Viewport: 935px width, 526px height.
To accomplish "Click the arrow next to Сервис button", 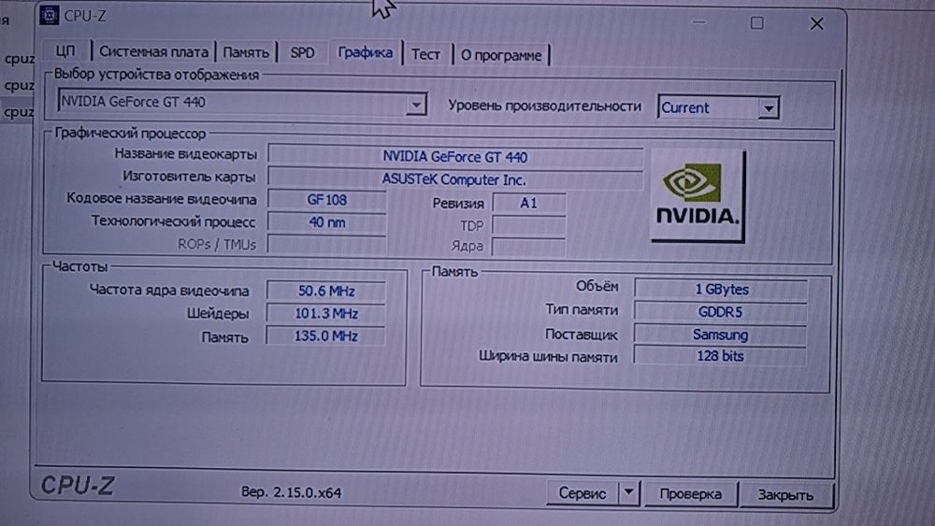I will (x=628, y=492).
